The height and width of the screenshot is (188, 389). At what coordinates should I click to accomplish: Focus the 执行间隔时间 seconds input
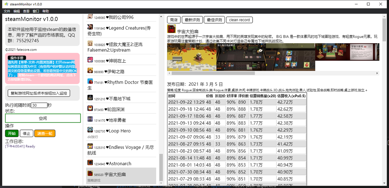point(39,105)
